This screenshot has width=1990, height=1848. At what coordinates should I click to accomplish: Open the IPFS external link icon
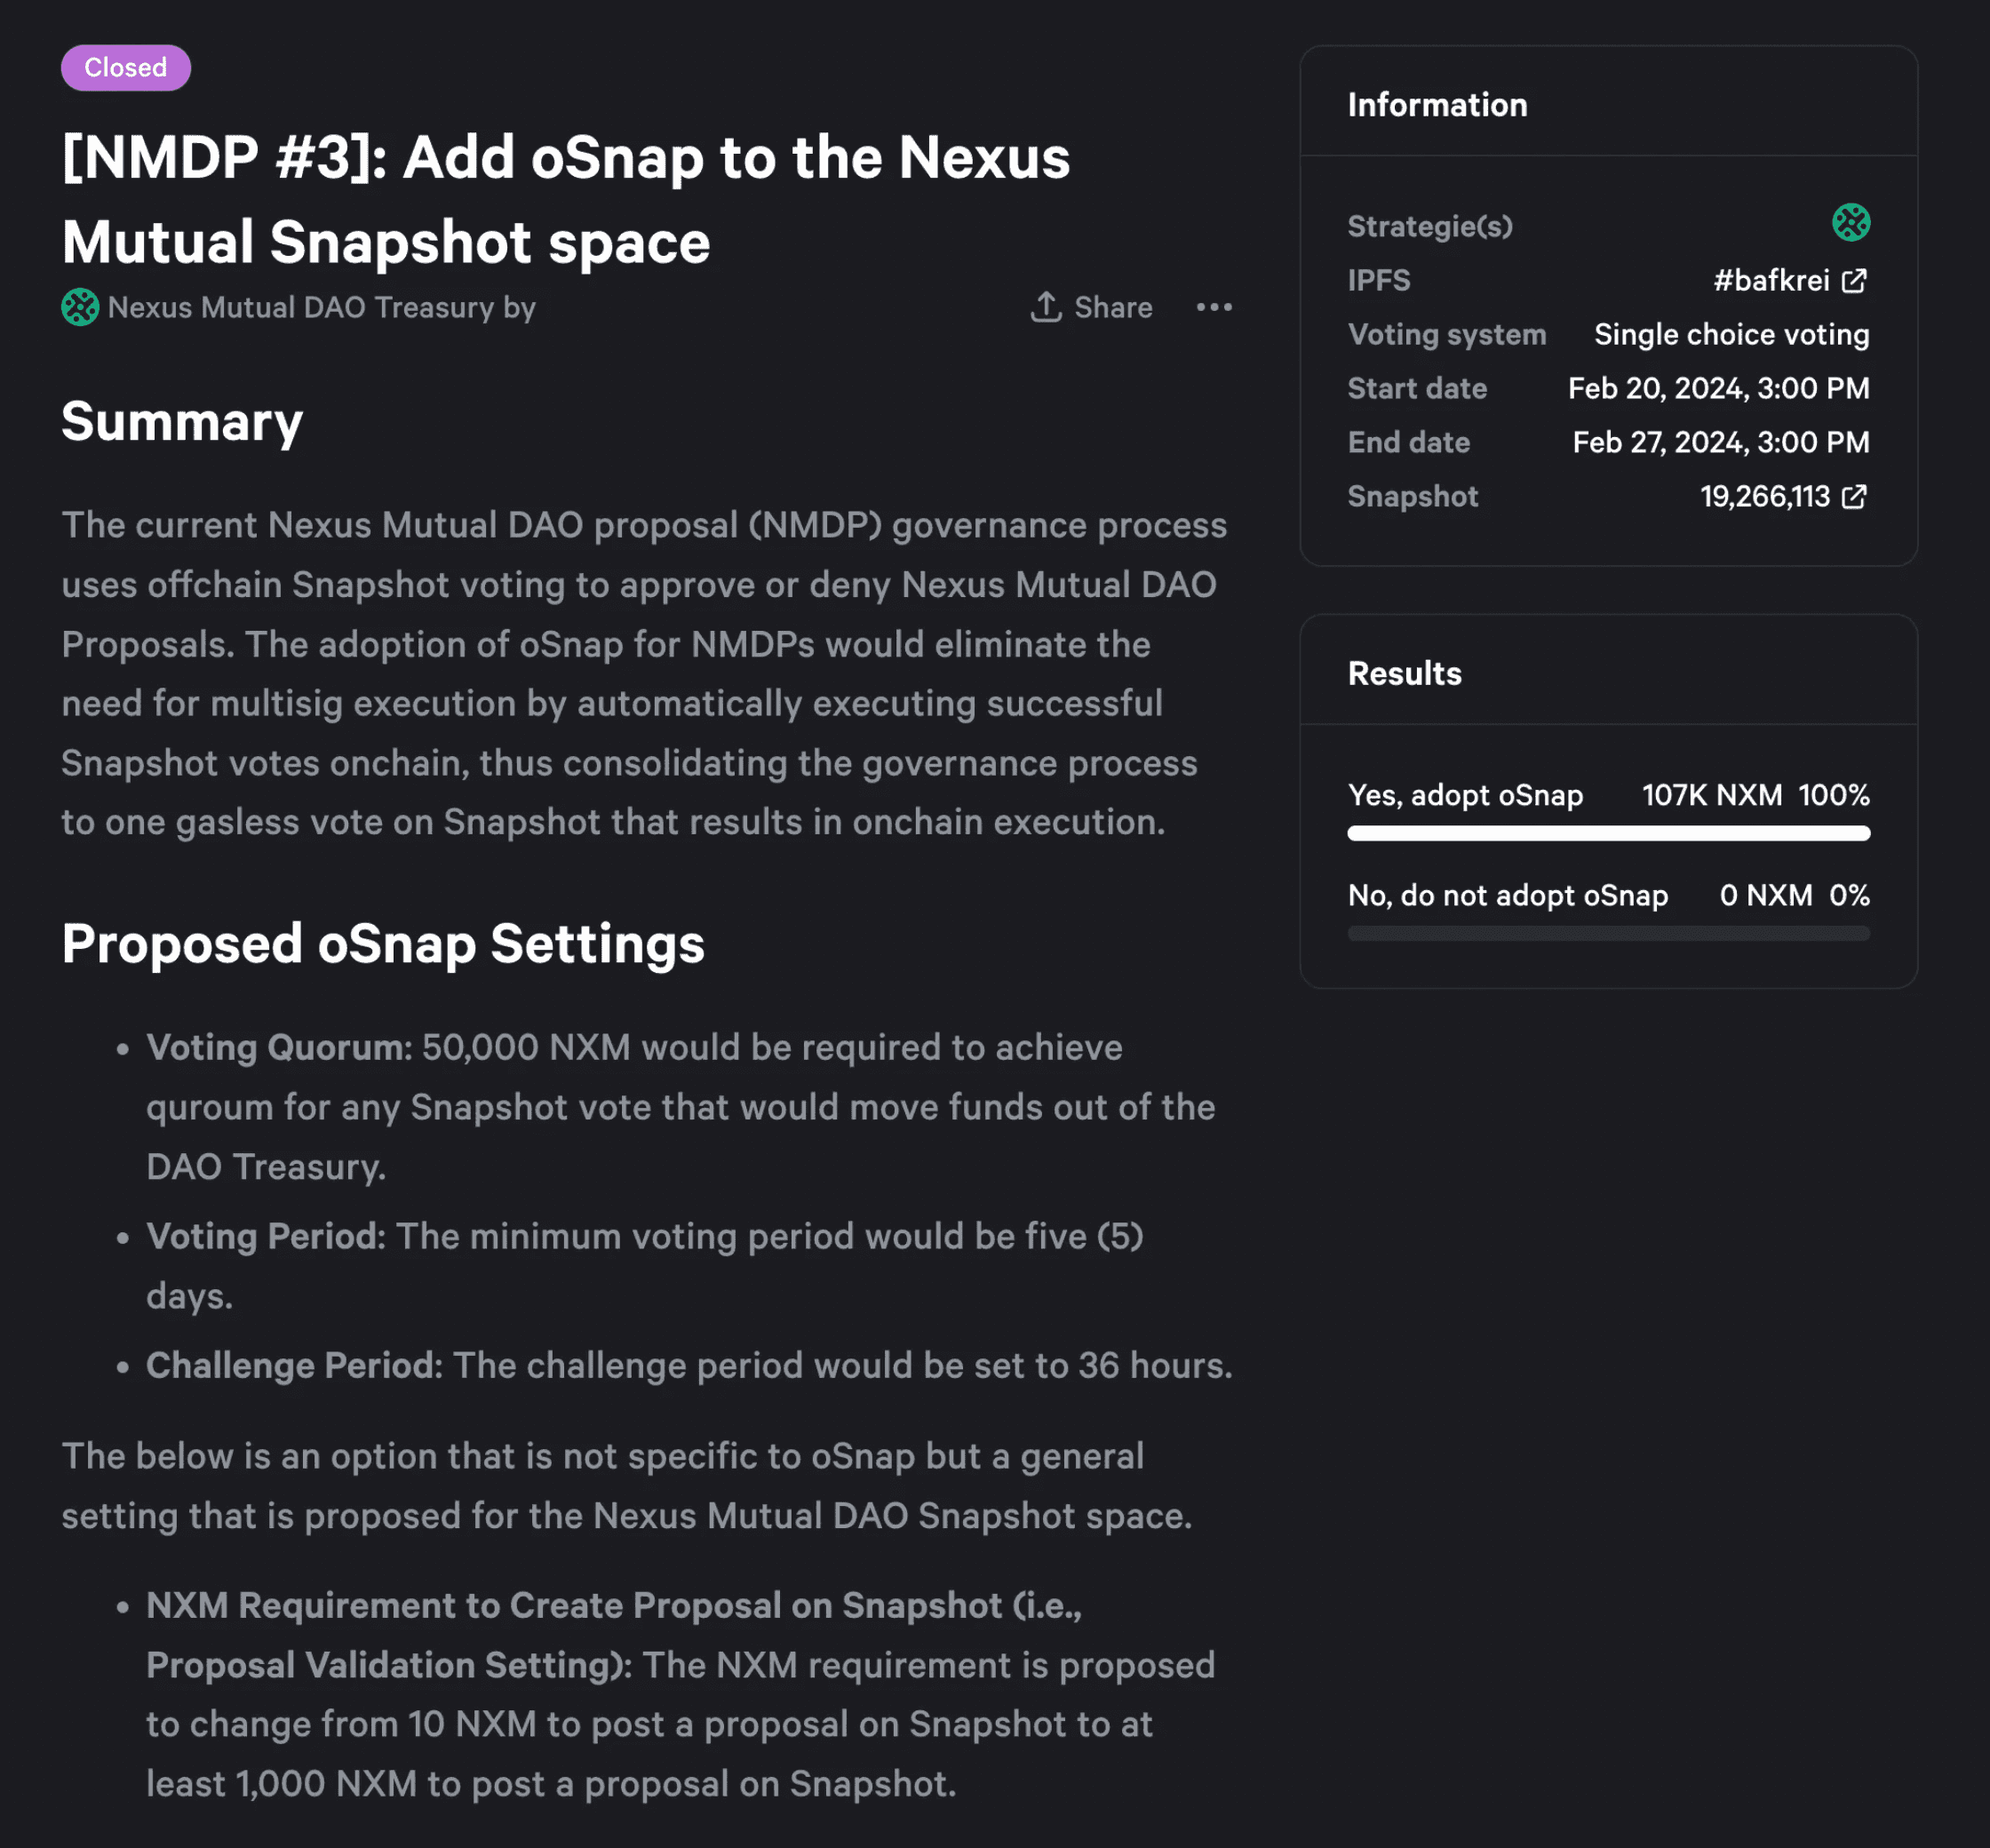(x=1853, y=281)
